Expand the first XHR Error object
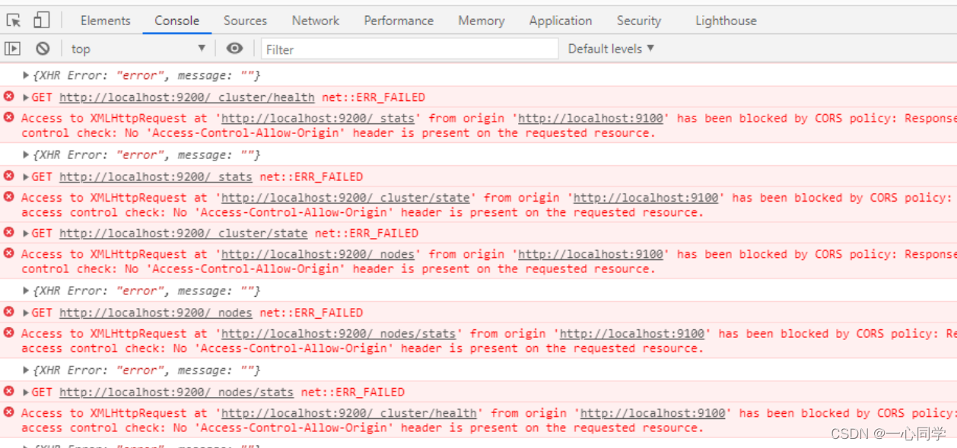Viewport: 957px width, 448px height. pos(27,75)
